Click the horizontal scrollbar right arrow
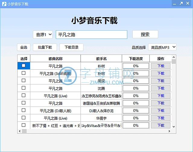 click(169, 131)
